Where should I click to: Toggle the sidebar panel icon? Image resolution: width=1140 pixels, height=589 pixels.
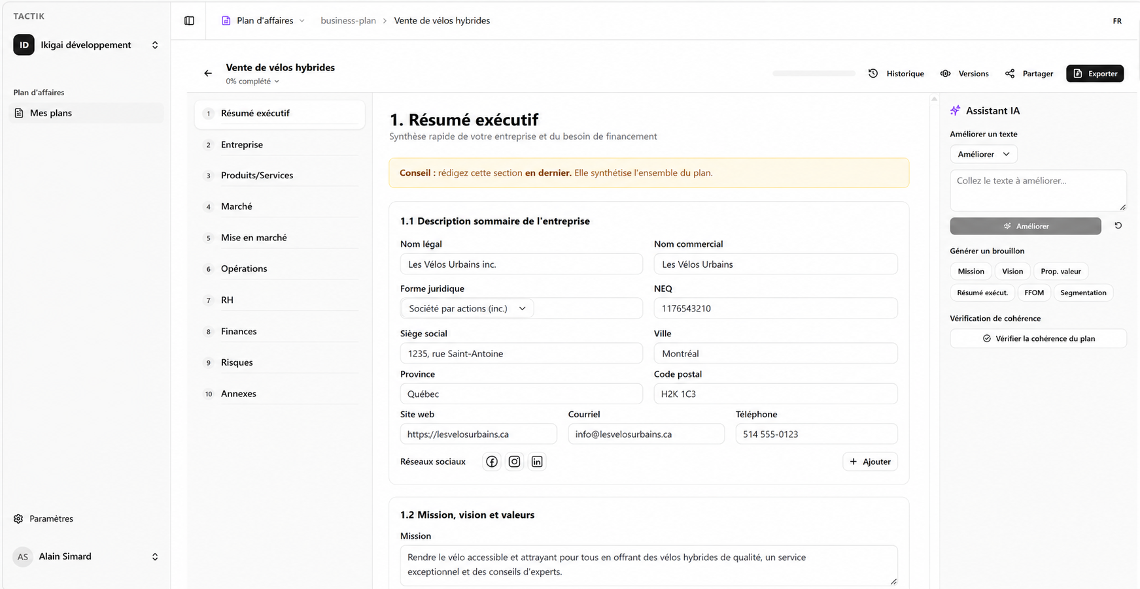click(x=190, y=21)
